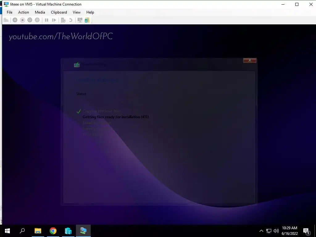Screen dimensions: 316x237
Task: Open the Windows Start menu
Action: [x=7, y=231]
